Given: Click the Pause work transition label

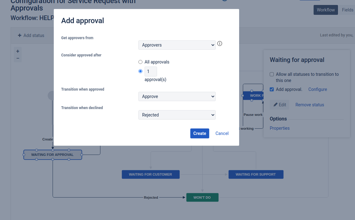Looking at the screenshot, I should point(253,115).
